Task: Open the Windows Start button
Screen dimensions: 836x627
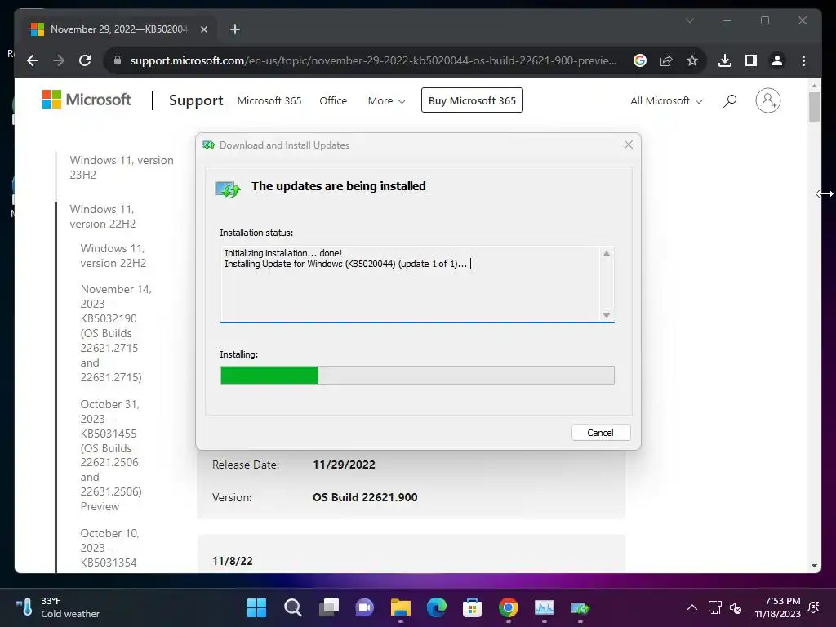Action: [x=256, y=607]
